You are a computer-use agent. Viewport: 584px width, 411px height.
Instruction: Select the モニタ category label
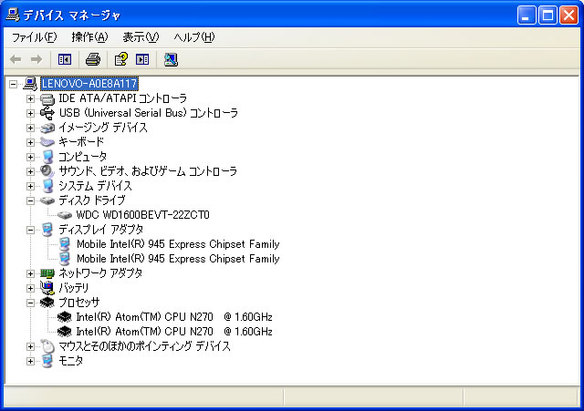(x=71, y=361)
